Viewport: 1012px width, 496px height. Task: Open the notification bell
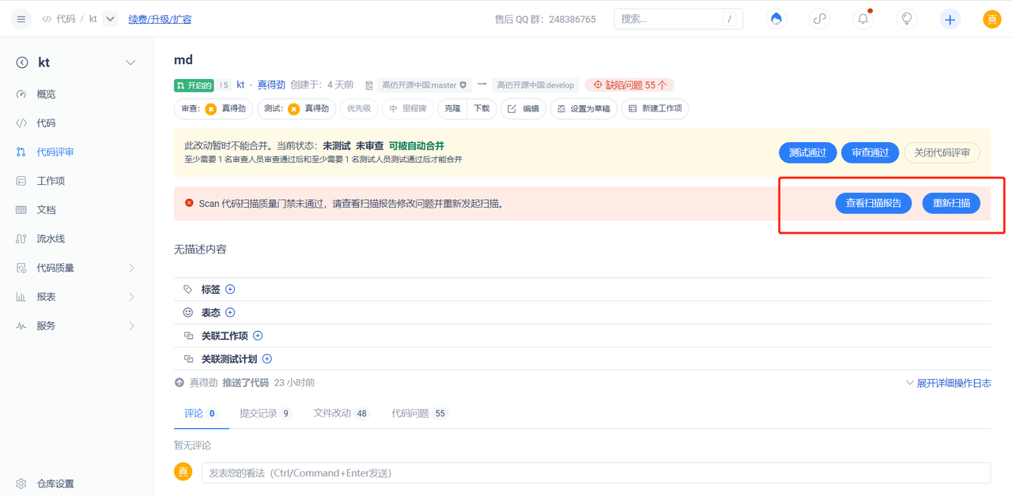click(863, 19)
